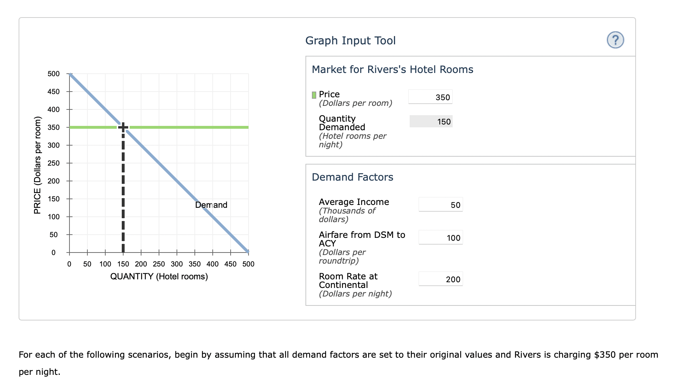Click the Graph Input Tool heading
Image resolution: width=689 pixels, height=387 pixels.
351,40
